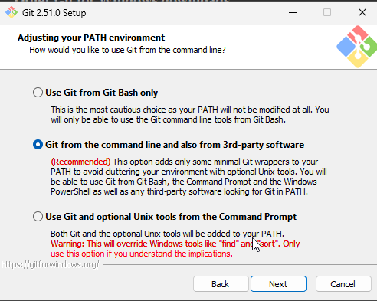Click the "Adjusting your PATH environment" heading
The width and height of the screenshot is (377, 301).
pyautogui.click(x=91, y=38)
